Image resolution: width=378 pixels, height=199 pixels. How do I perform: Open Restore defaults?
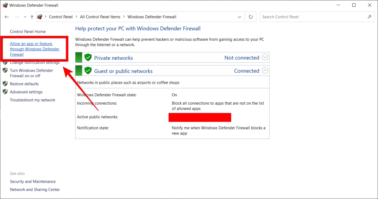pos(24,84)
